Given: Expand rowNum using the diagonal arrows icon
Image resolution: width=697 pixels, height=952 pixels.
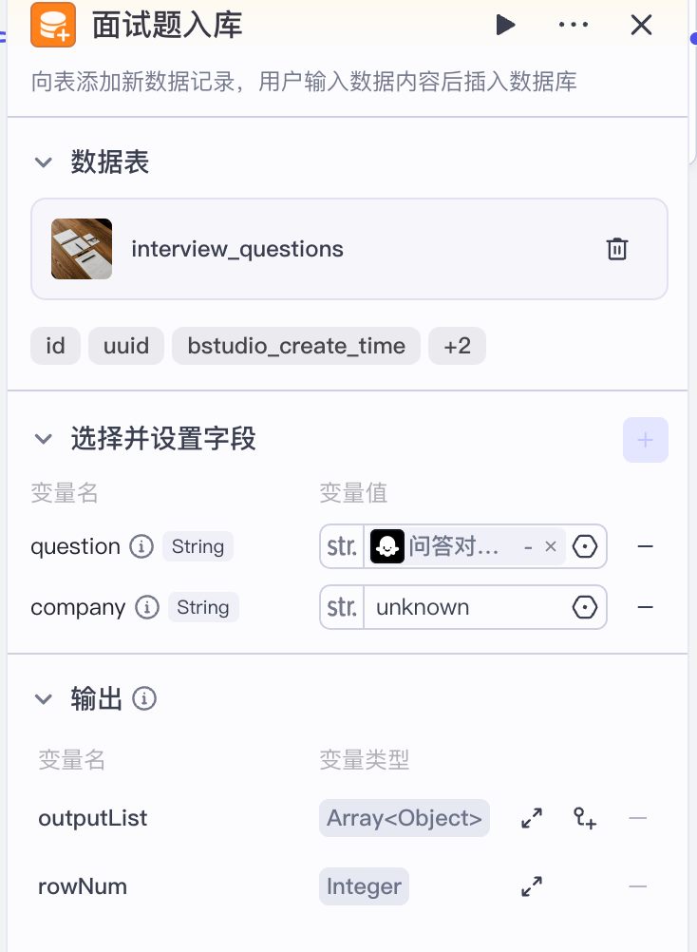Looking at the screenshot, I should pos(531,886).
